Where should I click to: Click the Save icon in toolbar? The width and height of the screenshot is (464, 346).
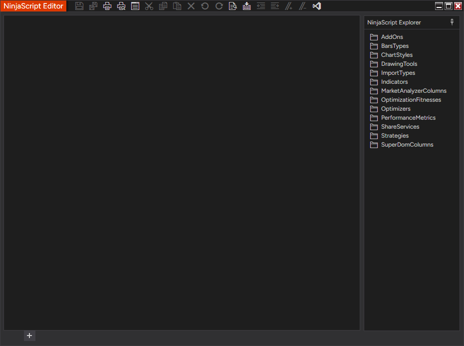coord(79,6)
